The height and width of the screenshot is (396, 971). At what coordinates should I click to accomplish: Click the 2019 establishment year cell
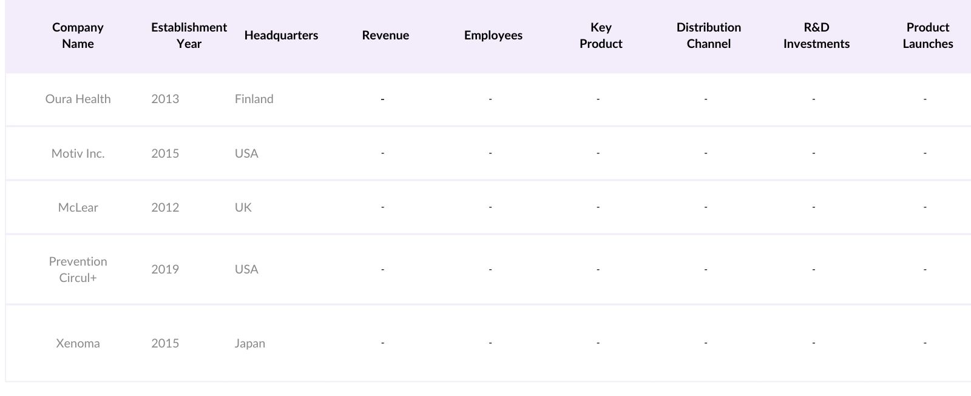click(165, 269)
